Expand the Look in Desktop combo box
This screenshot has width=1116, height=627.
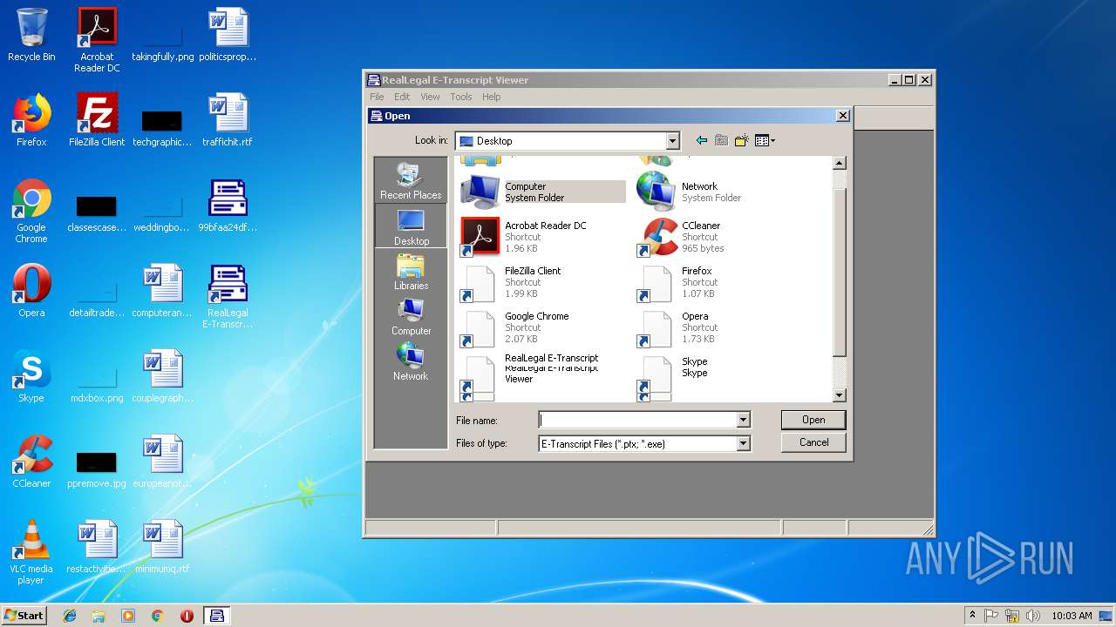(672, 141)
